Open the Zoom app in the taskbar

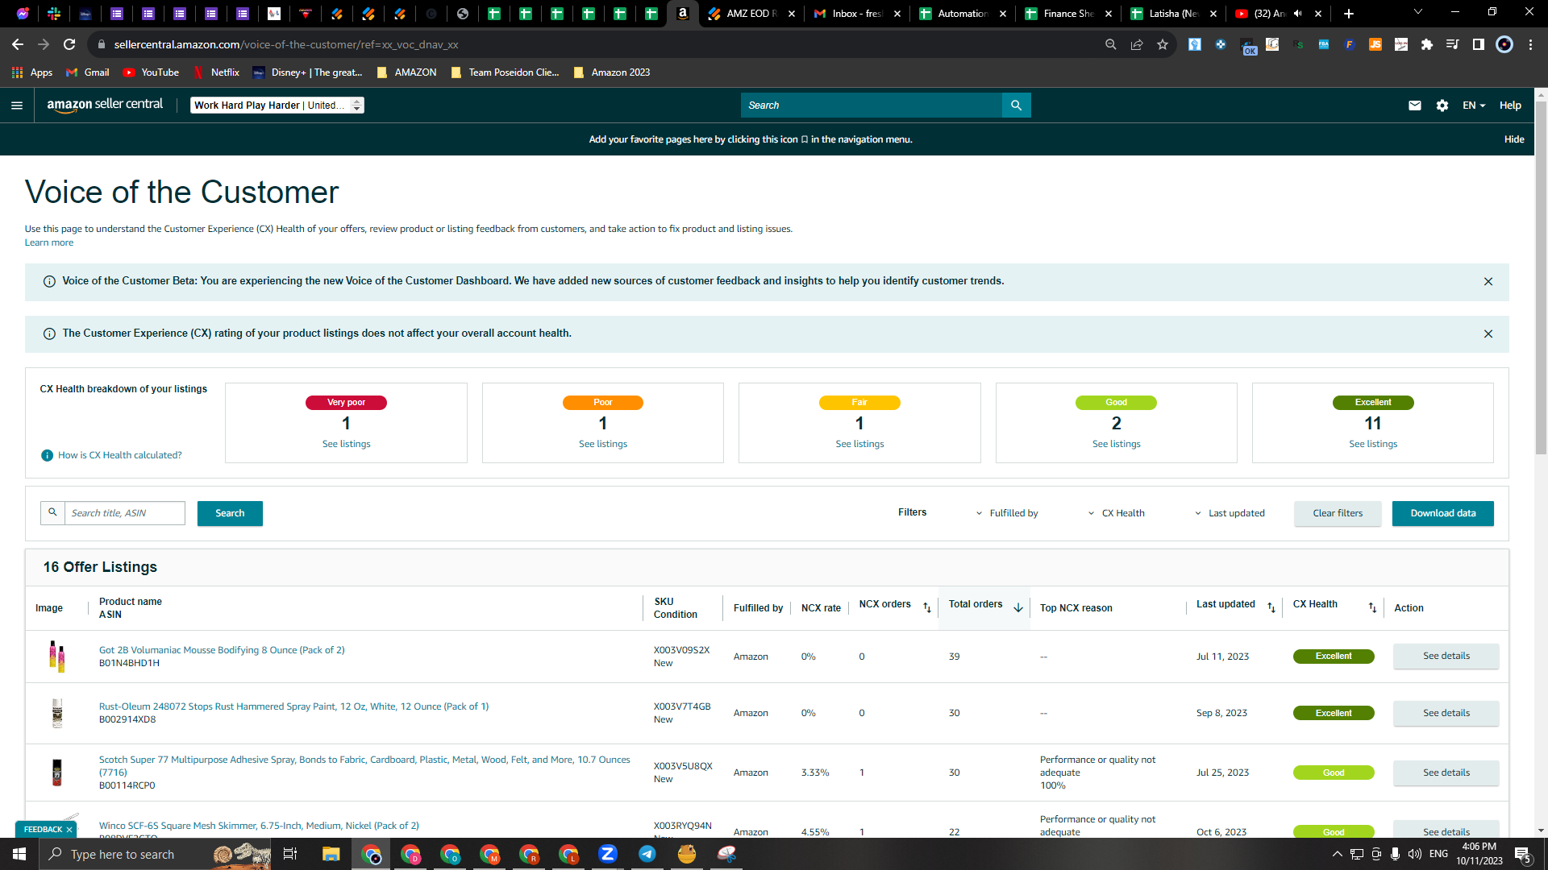(x=608, y=854)
